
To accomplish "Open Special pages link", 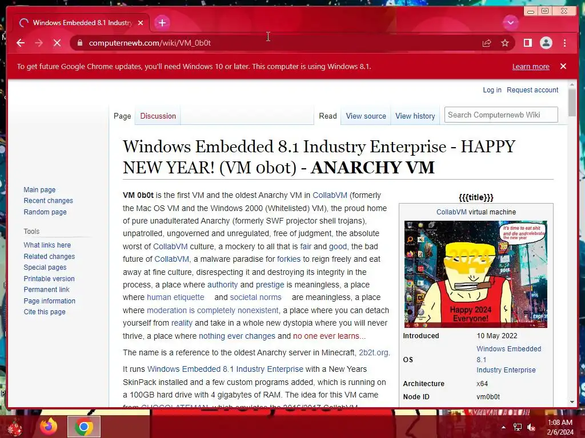I will (45, 267).
